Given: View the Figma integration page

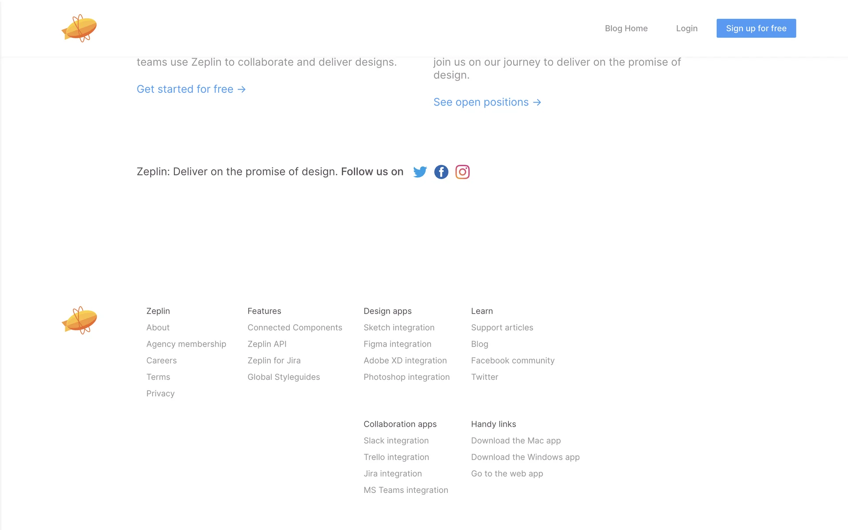Looking at the screenshot, I should pyautogui.click(x=397, y=344).
